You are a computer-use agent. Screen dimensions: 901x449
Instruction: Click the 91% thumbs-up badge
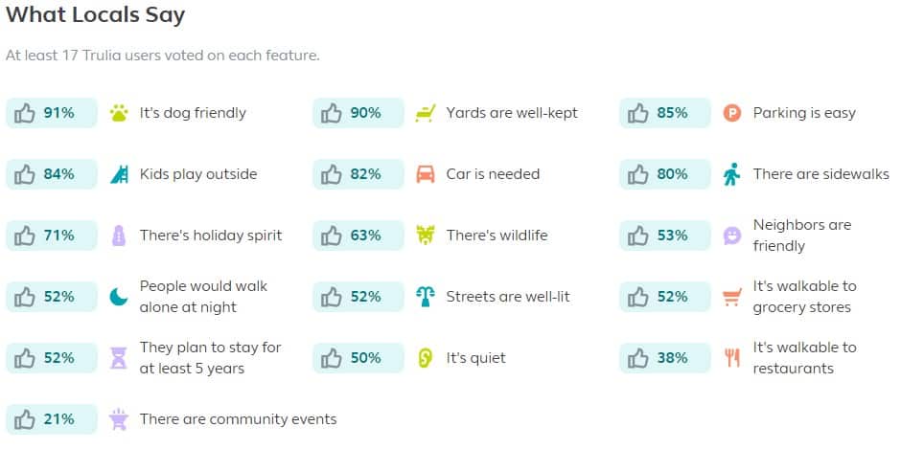click(x=52, y=113)
